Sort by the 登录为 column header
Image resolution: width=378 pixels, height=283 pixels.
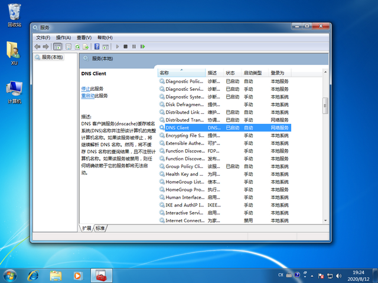(x=279, y=73)
